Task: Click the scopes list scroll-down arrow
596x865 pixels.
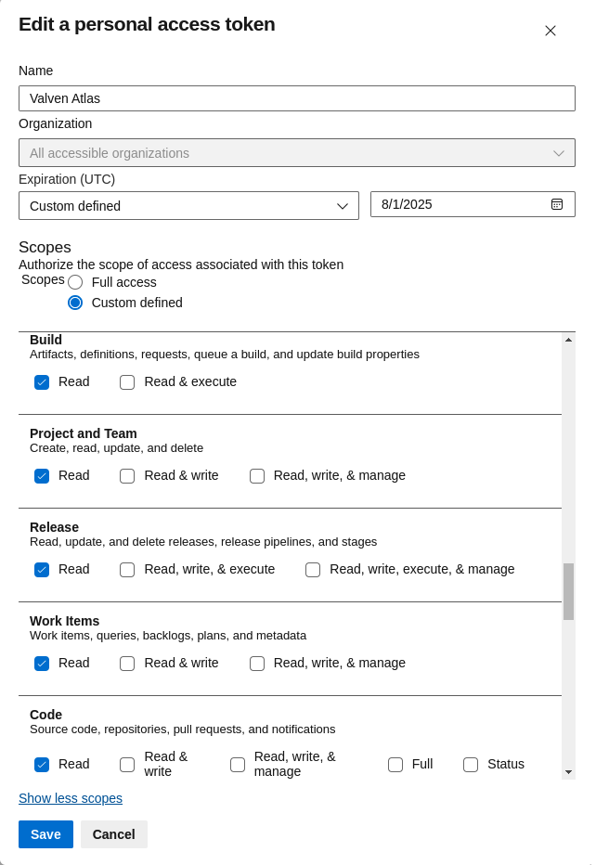Action: coord(568,772)
